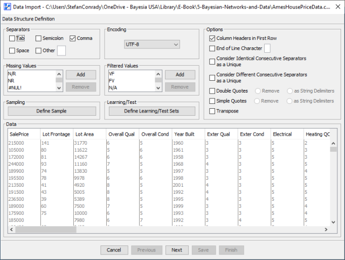Click the Year Built column header
This screenshot has width=345, height=260.
pyautogui.click(x=188, y=134)
